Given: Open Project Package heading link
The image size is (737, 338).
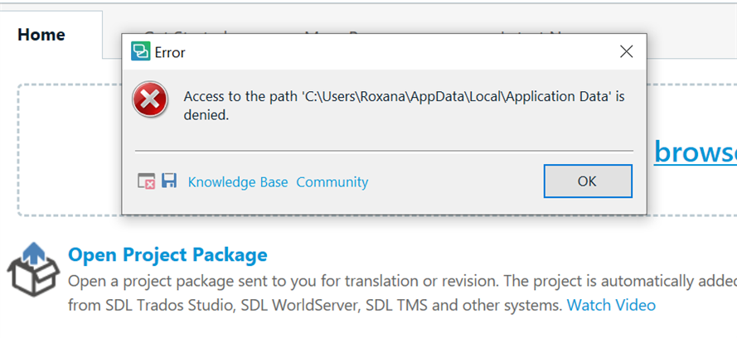Looking at the screenshot, I should pos(167,255).
